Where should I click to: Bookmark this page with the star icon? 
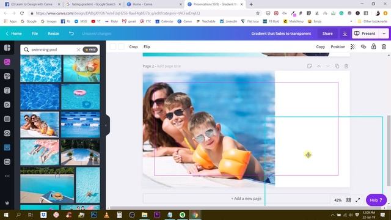pos(258,13)
